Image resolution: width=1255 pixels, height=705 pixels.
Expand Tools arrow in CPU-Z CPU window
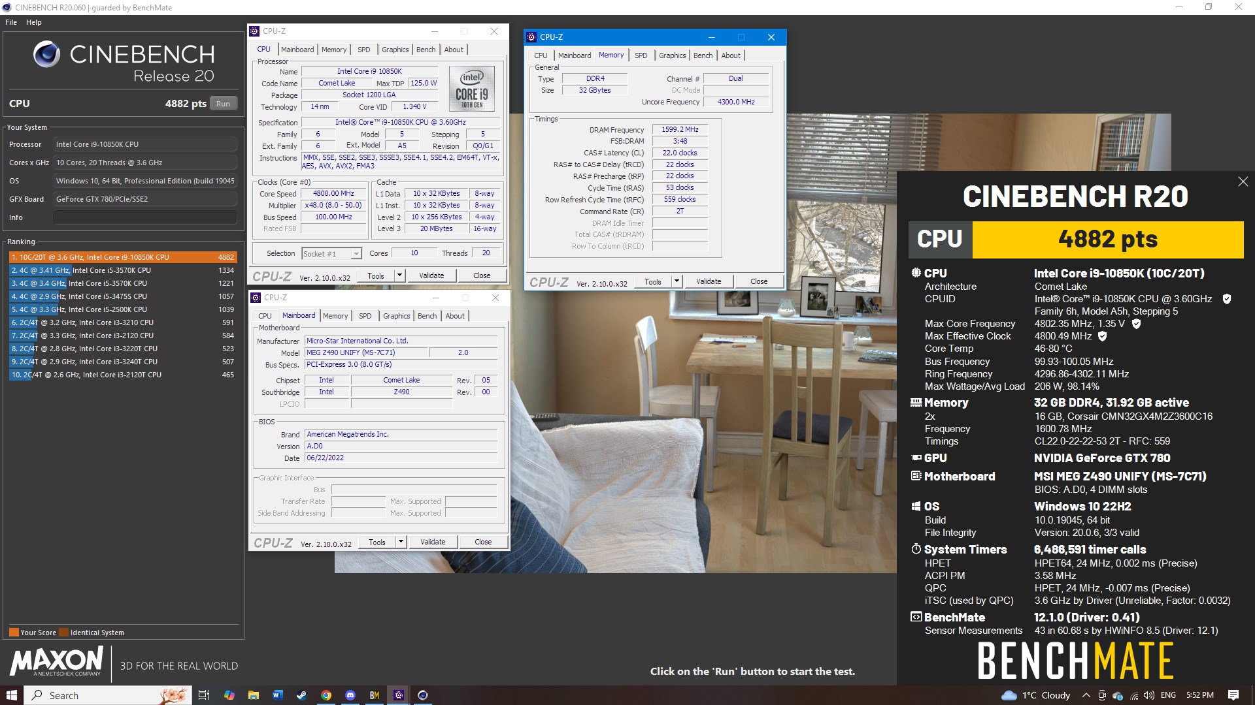tap(399, 275)
